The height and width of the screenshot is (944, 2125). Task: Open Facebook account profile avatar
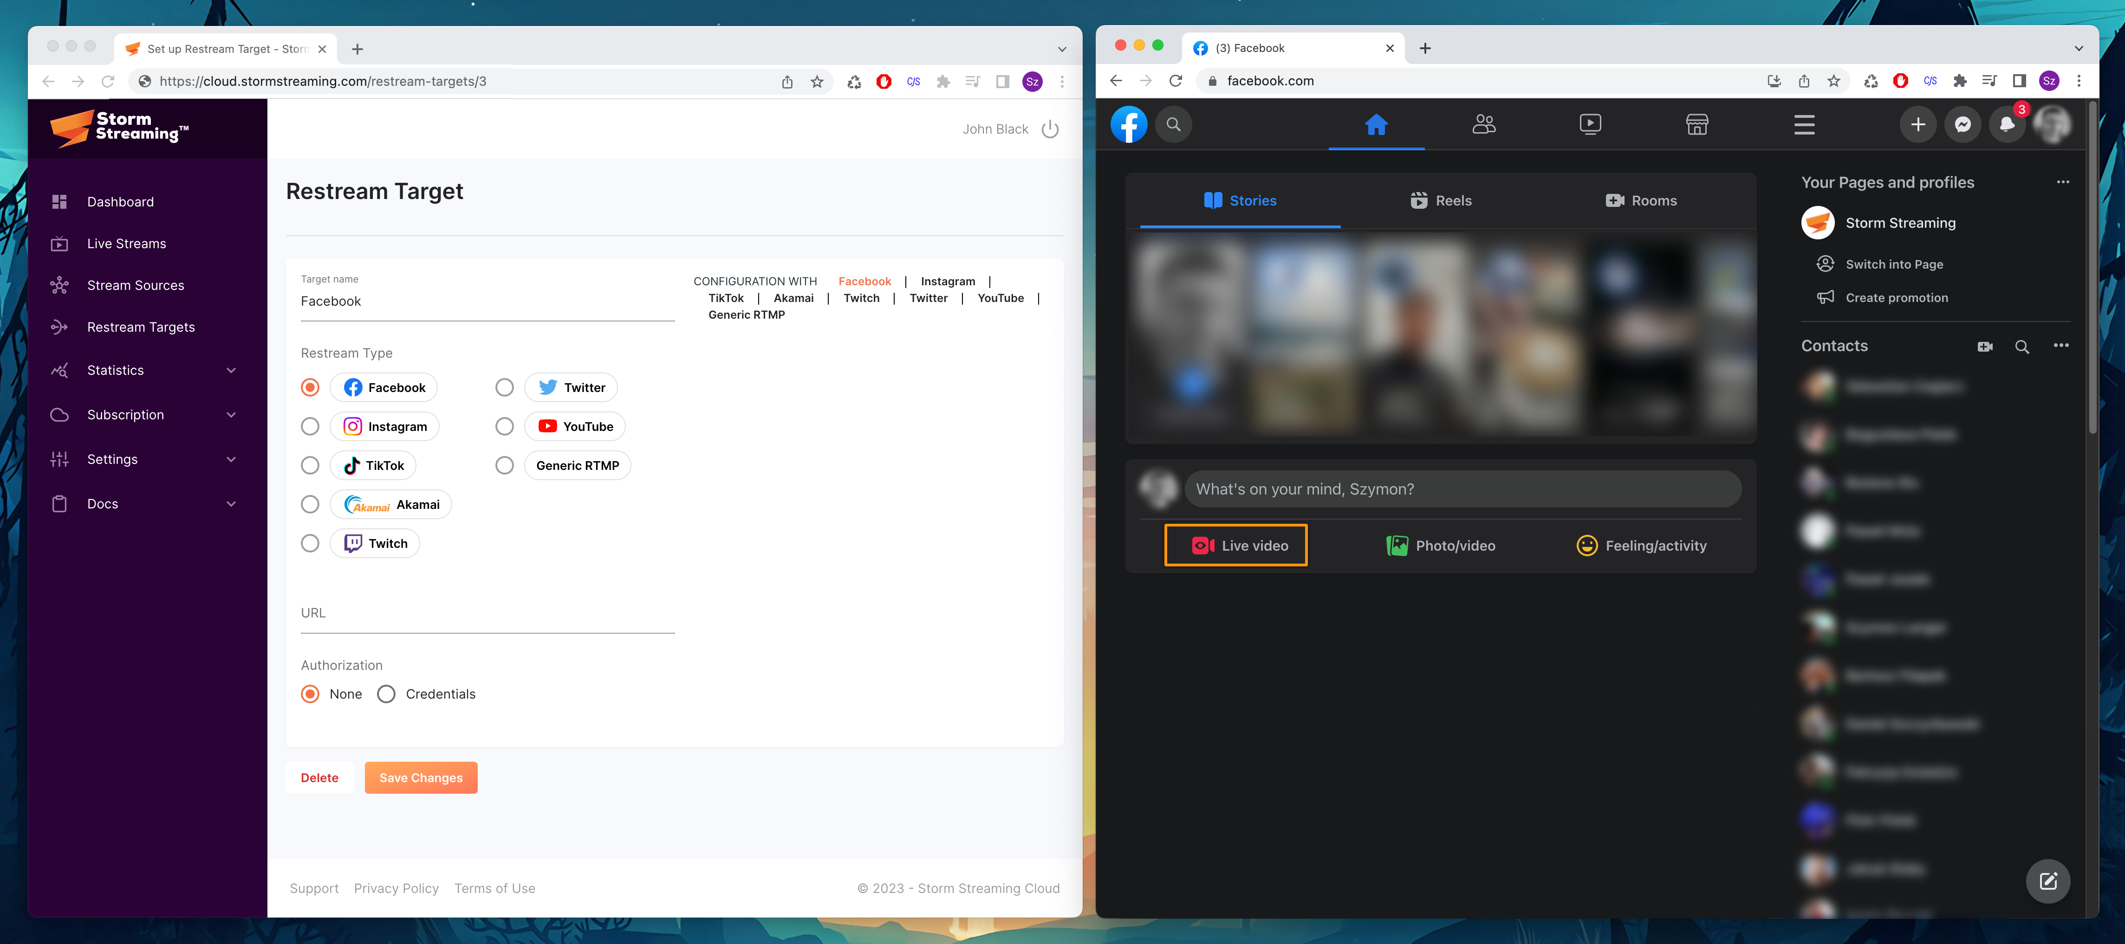click(x=2052, y=124)
